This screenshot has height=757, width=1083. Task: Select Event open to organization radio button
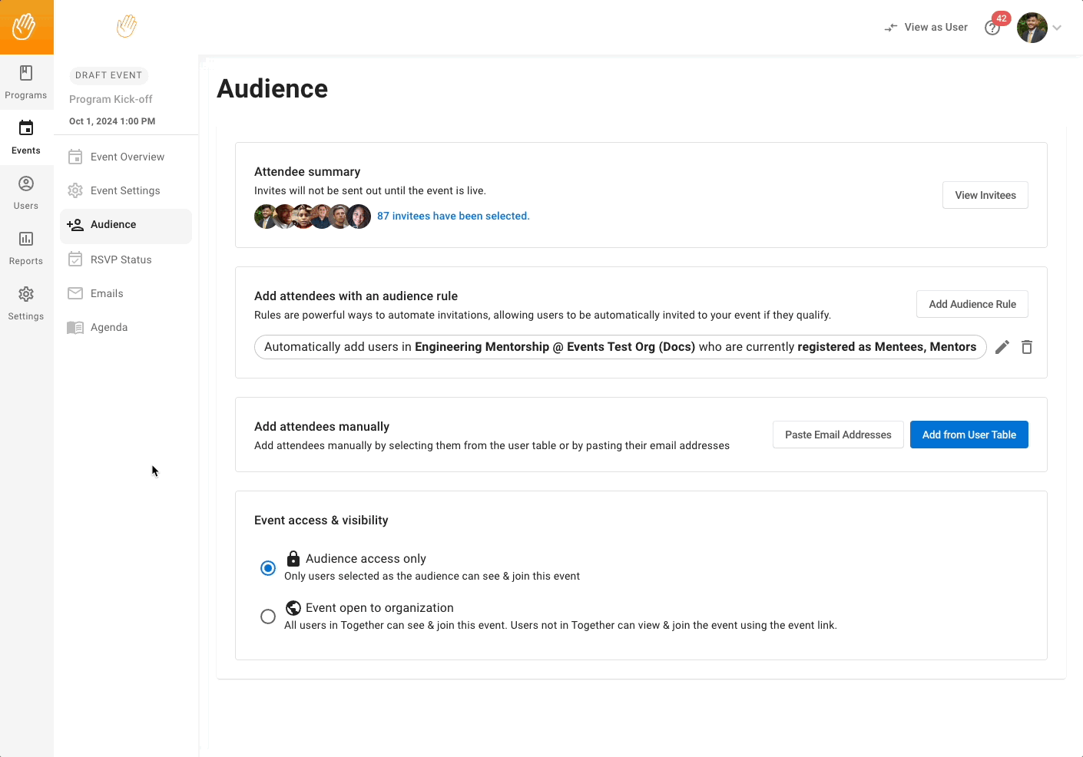268,617
